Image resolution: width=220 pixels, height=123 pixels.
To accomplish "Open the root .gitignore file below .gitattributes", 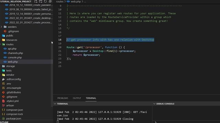I will coord(12,97).
